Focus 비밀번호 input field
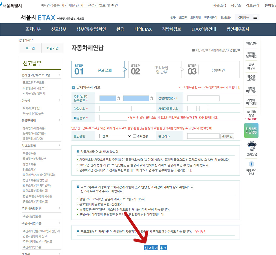 pyautogui.click(x=113, y=118)
